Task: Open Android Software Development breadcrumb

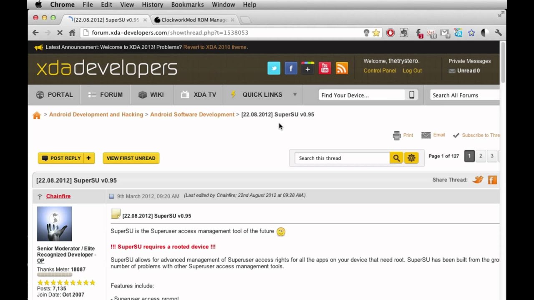Action: pyautogui.click(x=192, y=114)
